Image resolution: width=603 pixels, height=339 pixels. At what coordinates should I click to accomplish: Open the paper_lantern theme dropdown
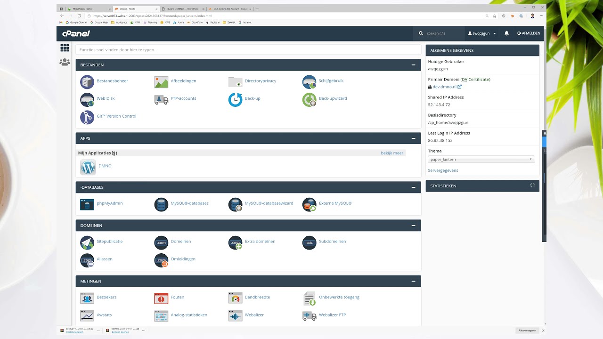(481, 159)
